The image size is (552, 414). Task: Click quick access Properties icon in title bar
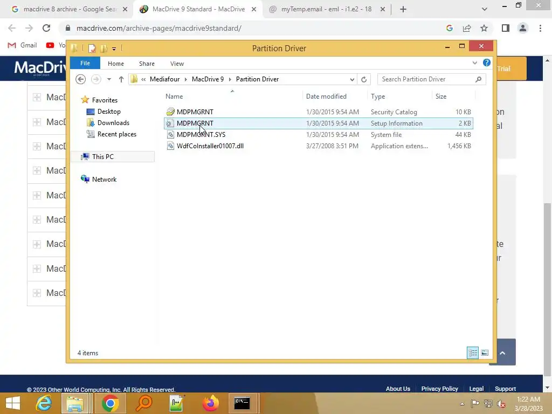click(92, 48)
